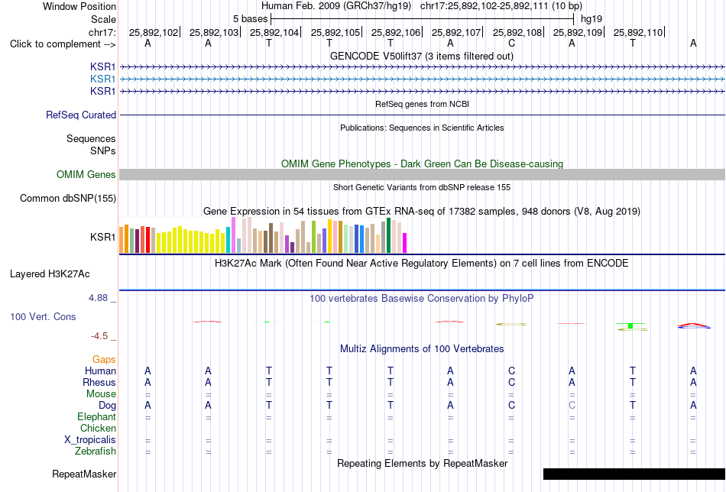Click the OMIM Genes label
The image size is (726, 492).
point(86,174)
